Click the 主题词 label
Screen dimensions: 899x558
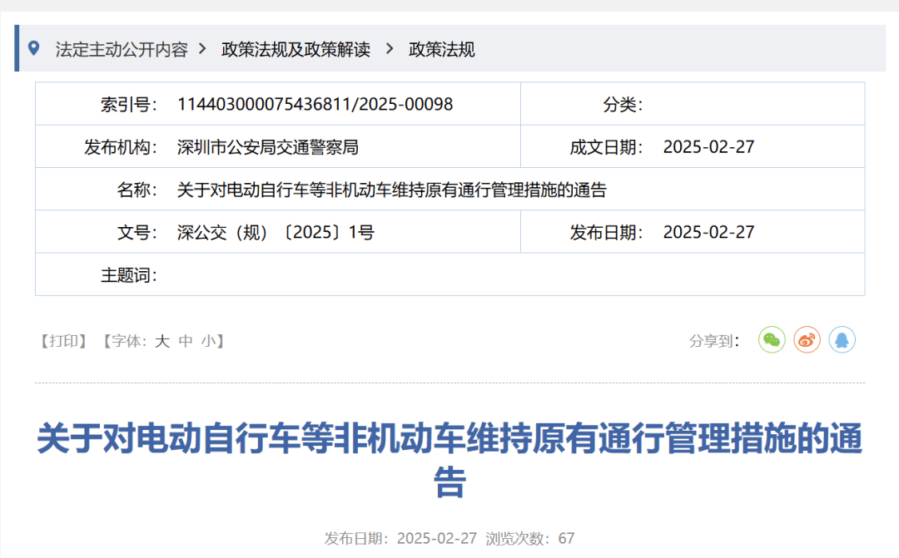click(129, 275)
